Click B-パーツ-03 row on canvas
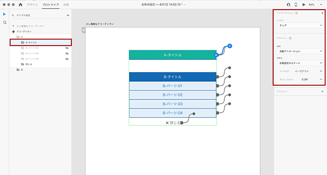327x175 pixels. [x=173, y=104]
